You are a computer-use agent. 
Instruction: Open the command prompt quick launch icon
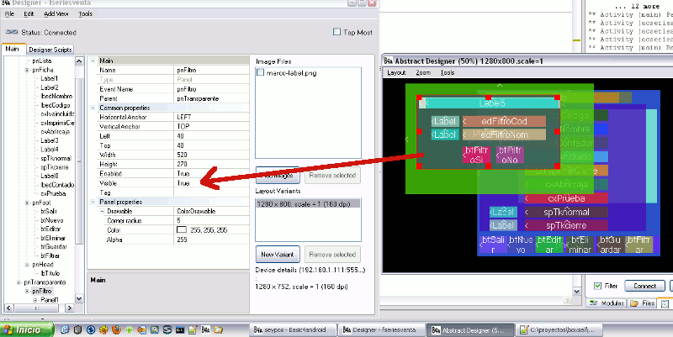180,329
